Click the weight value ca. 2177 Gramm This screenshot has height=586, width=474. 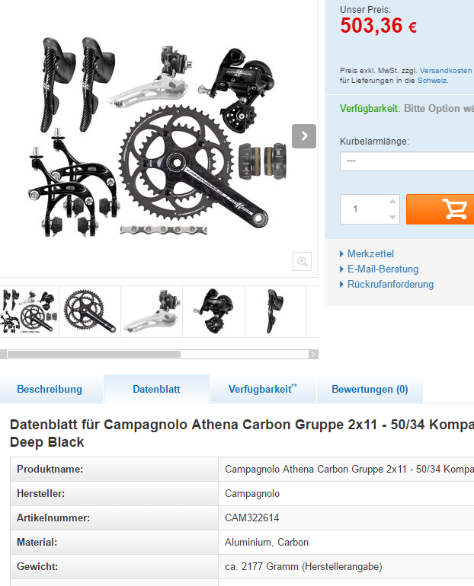303,567
